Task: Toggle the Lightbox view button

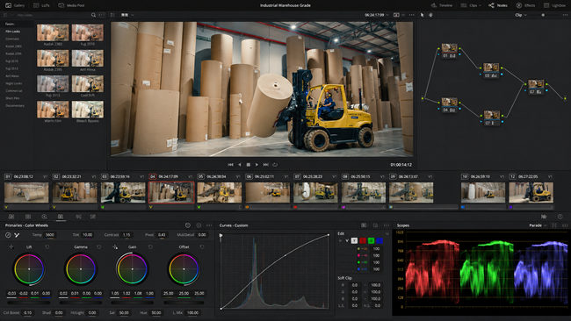Action: coord(554,5)
